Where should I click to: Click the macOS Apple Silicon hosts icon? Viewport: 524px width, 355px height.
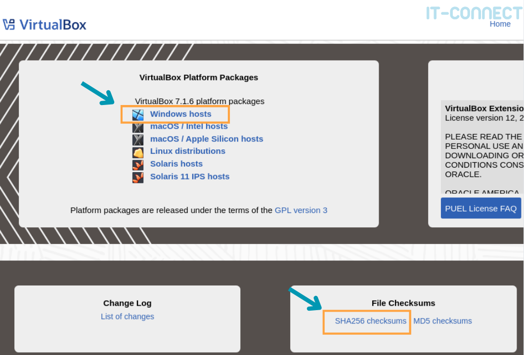pyautogui.click(x=138, y=140)
